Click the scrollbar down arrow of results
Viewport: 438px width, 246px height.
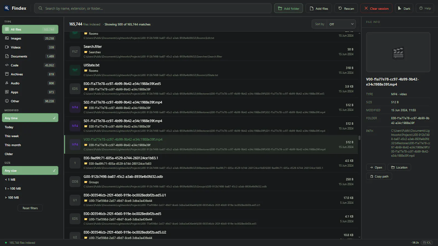(359, 237)
